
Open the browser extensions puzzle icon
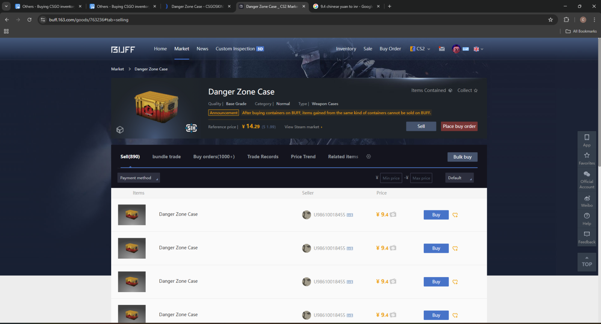[566, 19]
